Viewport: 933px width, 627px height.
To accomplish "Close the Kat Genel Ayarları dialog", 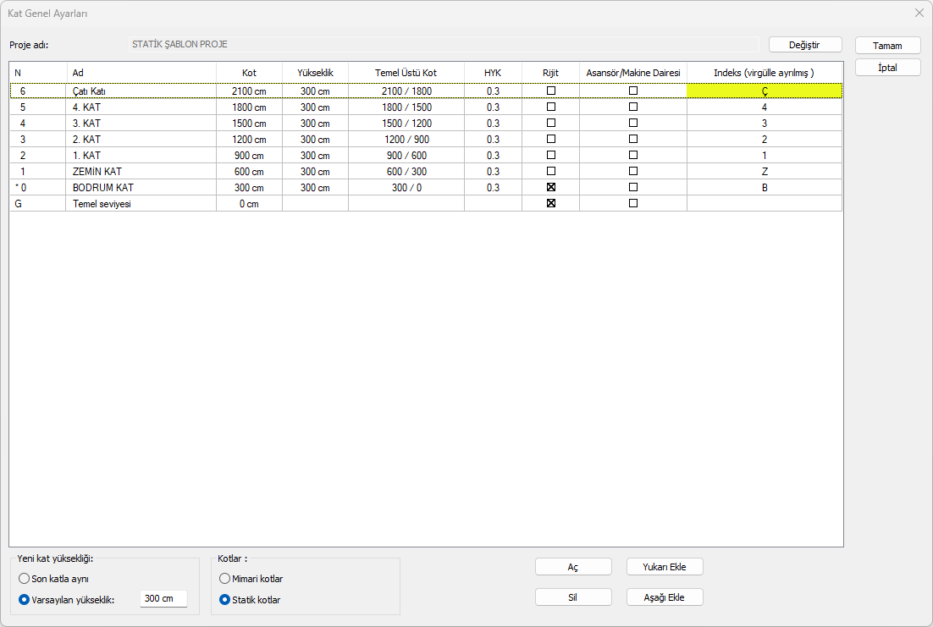I will click(919, 13).
